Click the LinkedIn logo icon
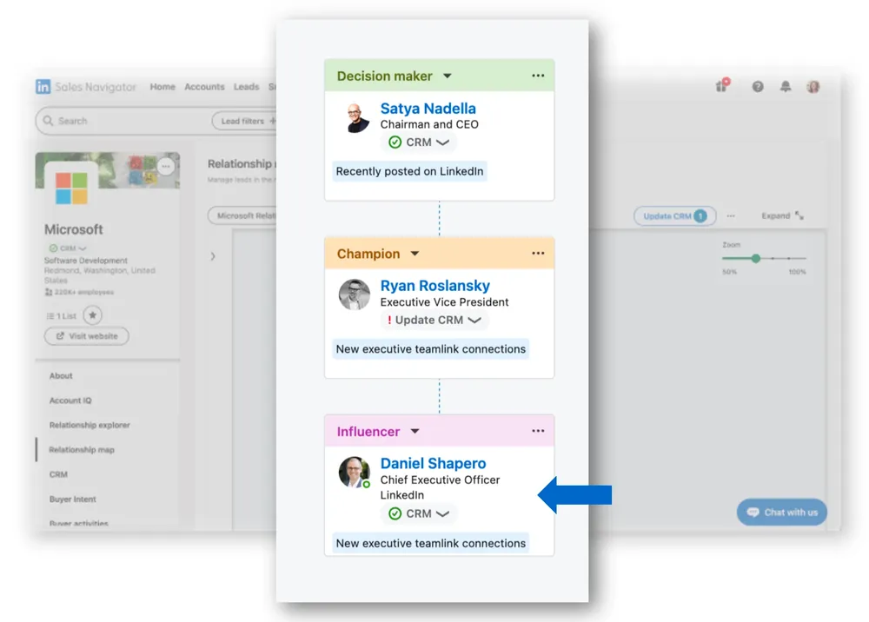869x622 pixels. coord(43,86)
